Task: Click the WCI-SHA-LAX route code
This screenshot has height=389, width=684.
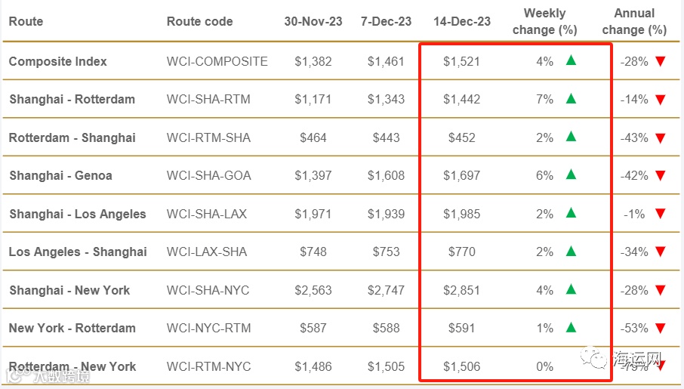Action: pos(206,214)
